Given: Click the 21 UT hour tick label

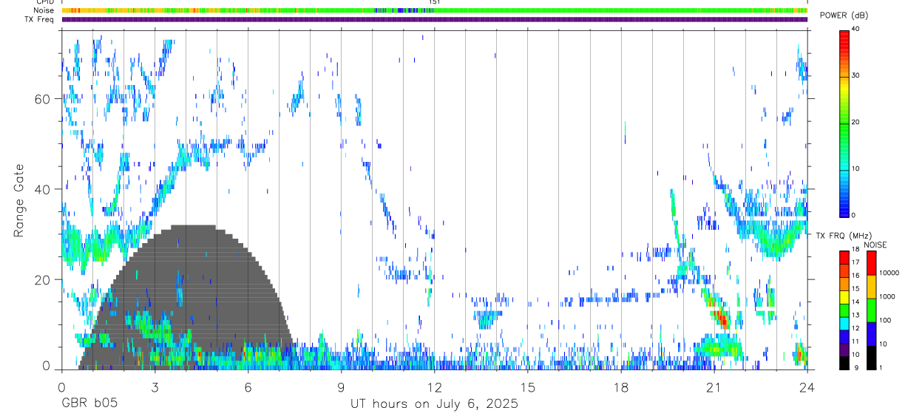Looking at the screenshot, I should 714,387.
